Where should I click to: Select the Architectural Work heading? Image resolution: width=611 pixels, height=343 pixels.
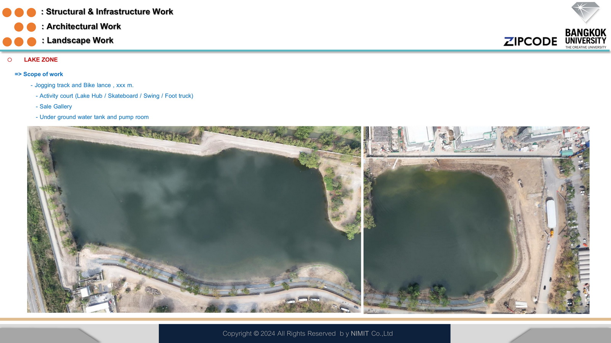(83, 26)
